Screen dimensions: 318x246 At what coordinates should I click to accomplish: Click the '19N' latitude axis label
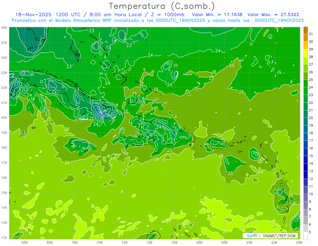coord(4,133)
